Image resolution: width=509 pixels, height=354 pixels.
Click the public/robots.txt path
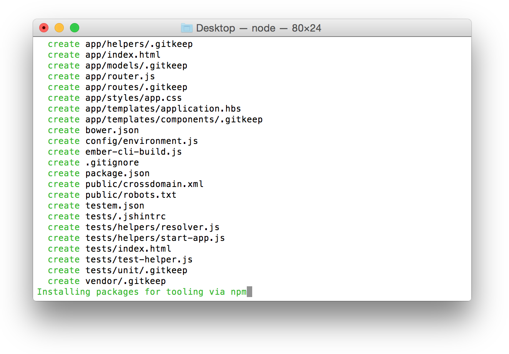[x=131, y=195]
